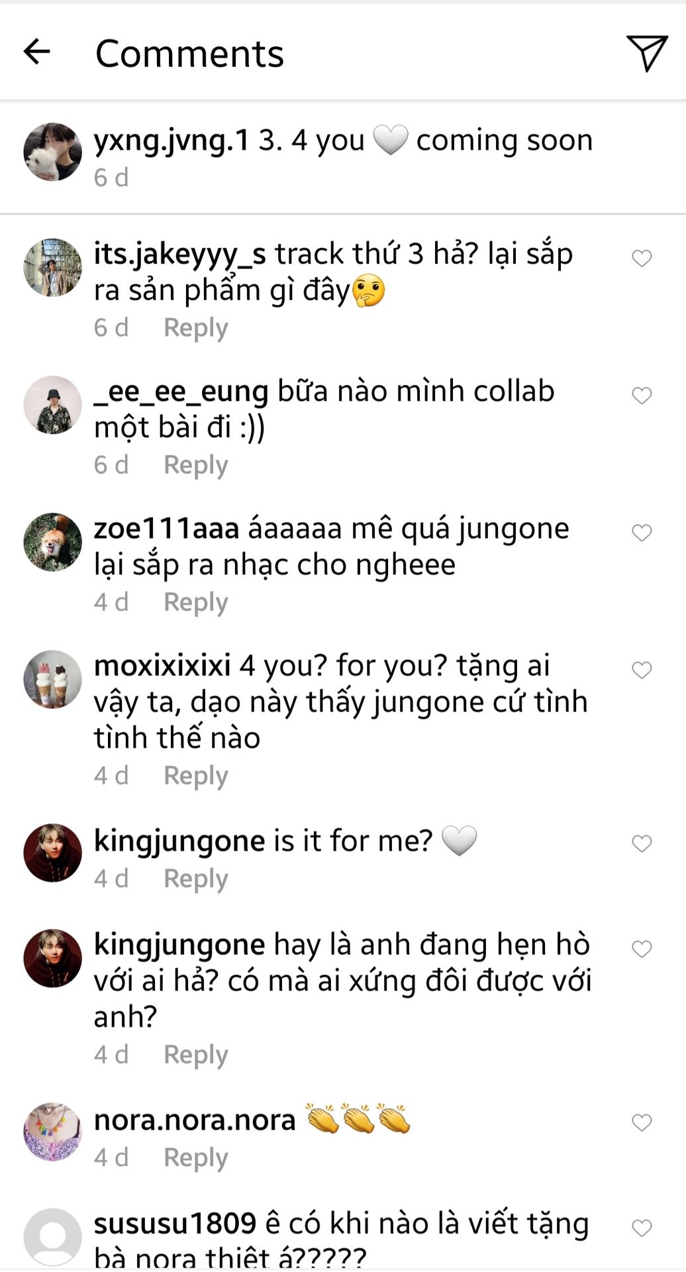Reply to _ee_ee_eung comment
686x1272 pixels.
click(x=195, y=464)
